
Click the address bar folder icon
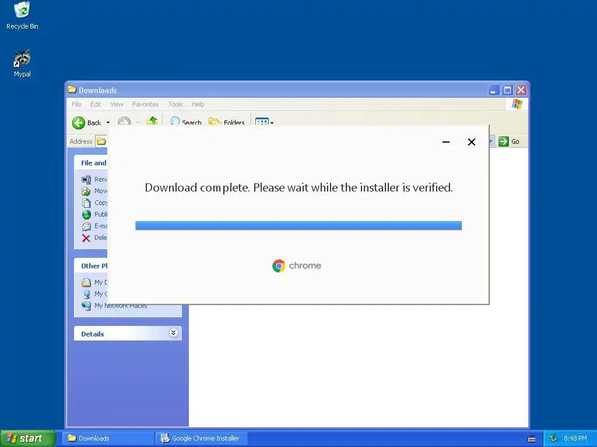tap(101, 141)
